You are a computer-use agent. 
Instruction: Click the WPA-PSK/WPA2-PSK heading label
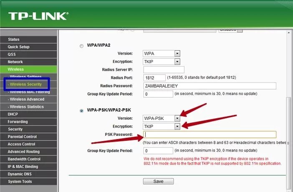pyautogui.click(x=109, y=110)
